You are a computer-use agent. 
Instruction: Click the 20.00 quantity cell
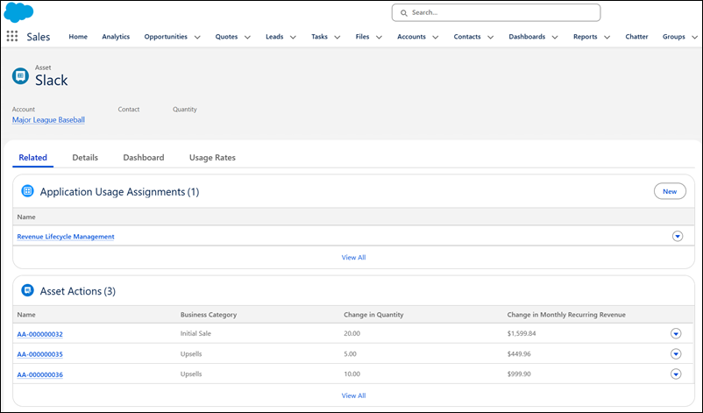click(x=352, y=333)
